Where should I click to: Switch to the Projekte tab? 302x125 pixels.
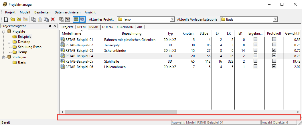(67, 27)
